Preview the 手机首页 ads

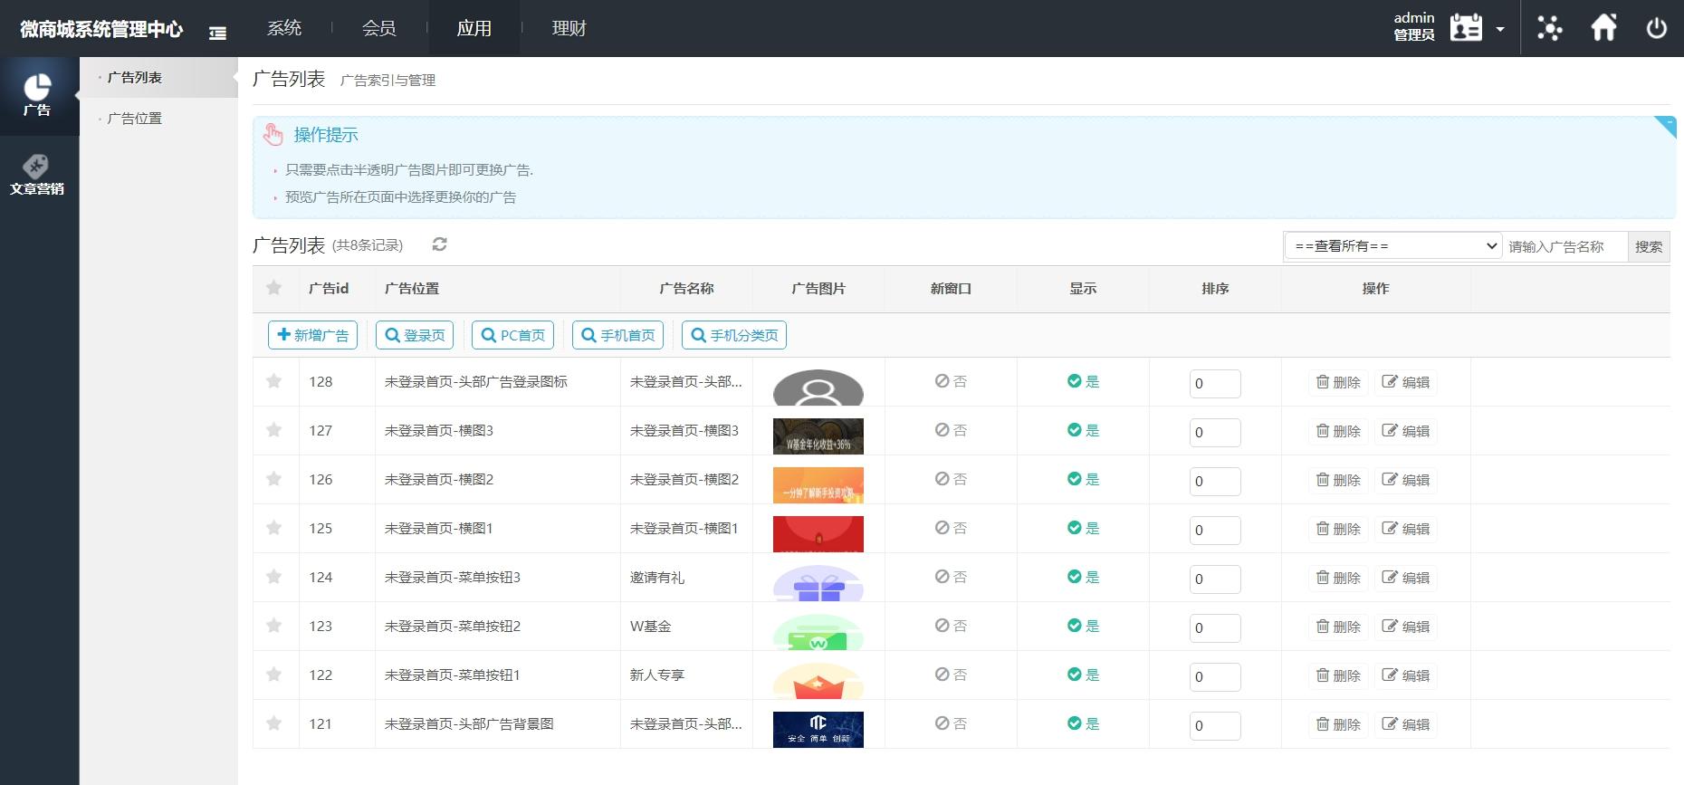pos(617,335)
